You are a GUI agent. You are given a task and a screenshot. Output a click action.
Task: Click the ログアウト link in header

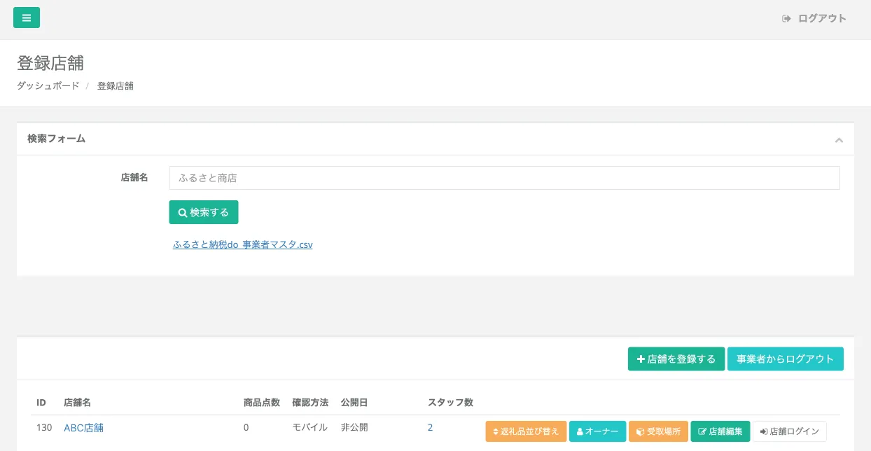pyautogui.click(x=814, y=18)
